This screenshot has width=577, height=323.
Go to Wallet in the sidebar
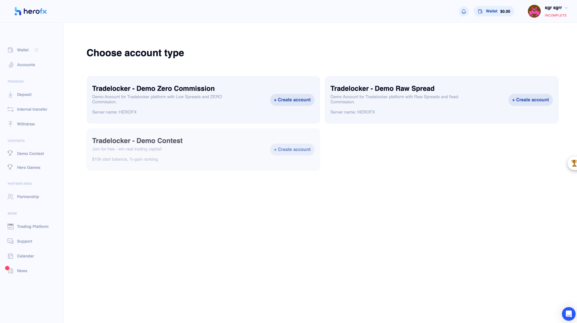point(23,50)
